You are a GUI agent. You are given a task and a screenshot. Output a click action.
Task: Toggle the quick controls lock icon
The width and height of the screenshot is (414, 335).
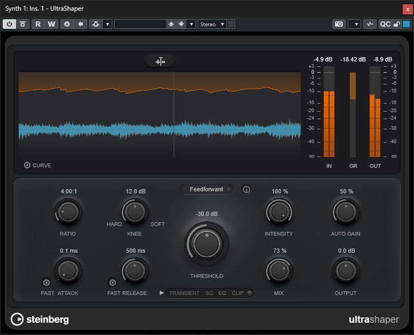tap(397, 24)
